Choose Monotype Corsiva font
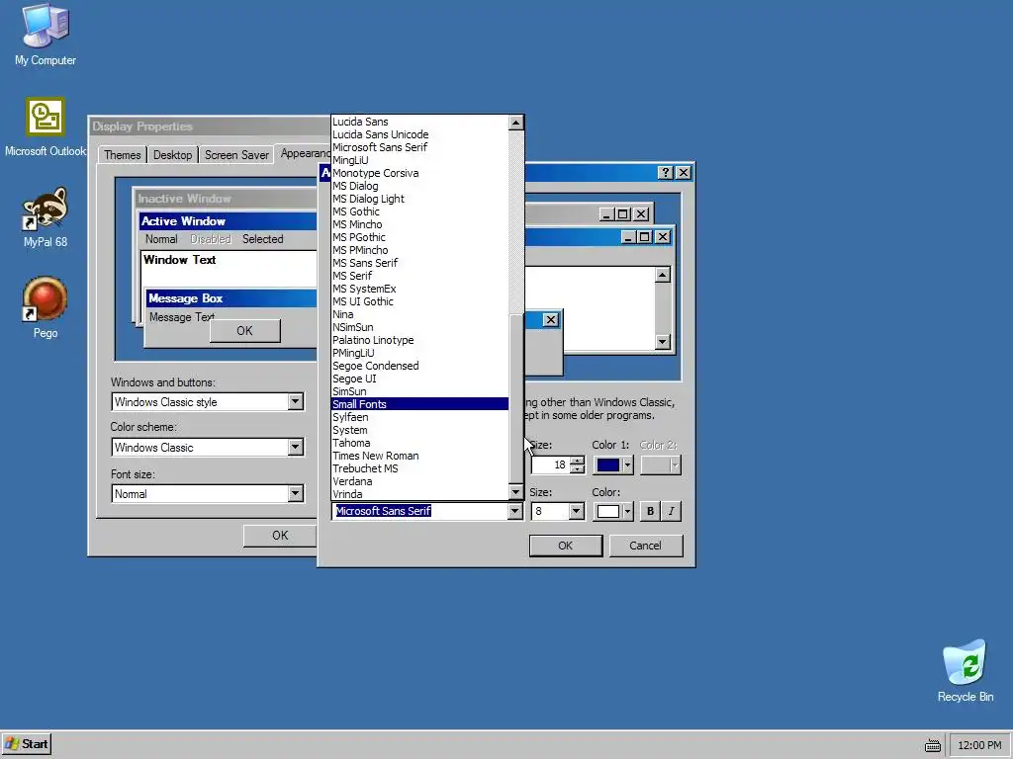Viewport: 1013px width, 759px height. (x=419, y=173)
